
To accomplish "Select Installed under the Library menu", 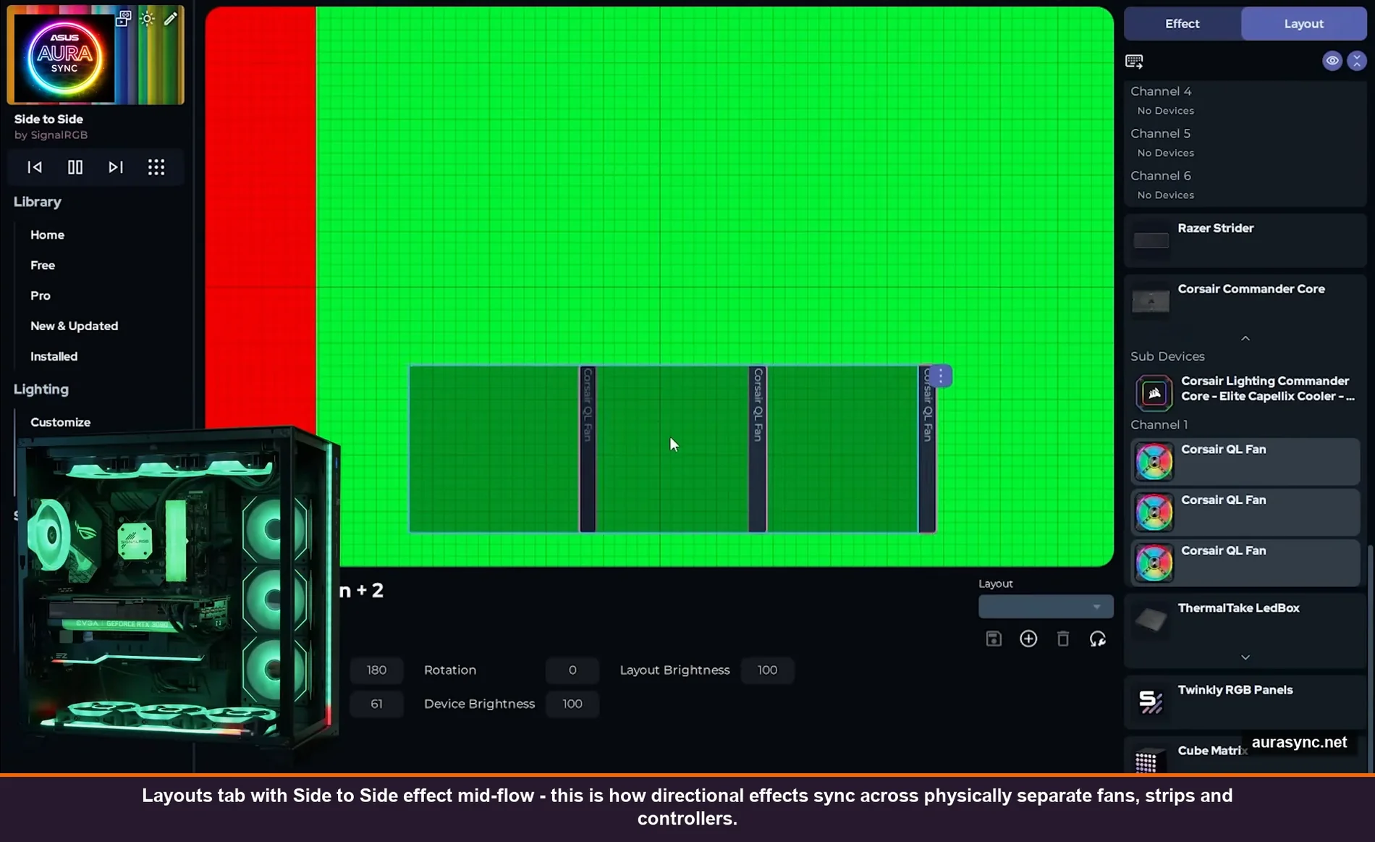I will [x=54, y=356].
